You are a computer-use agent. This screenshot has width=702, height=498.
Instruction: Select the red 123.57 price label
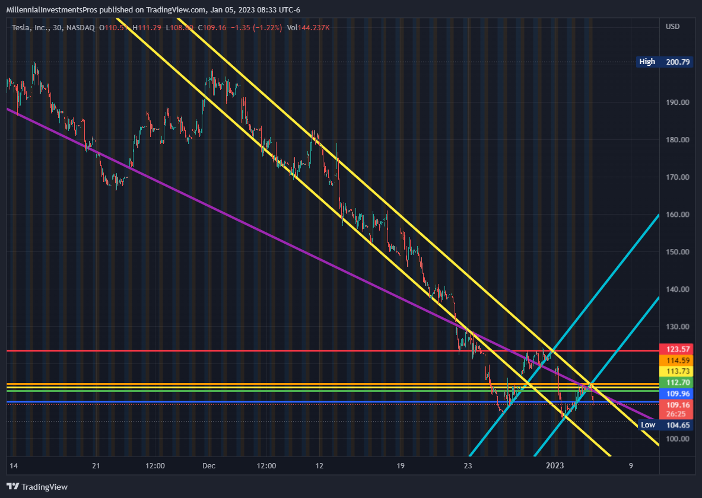(x=676, y=349)
